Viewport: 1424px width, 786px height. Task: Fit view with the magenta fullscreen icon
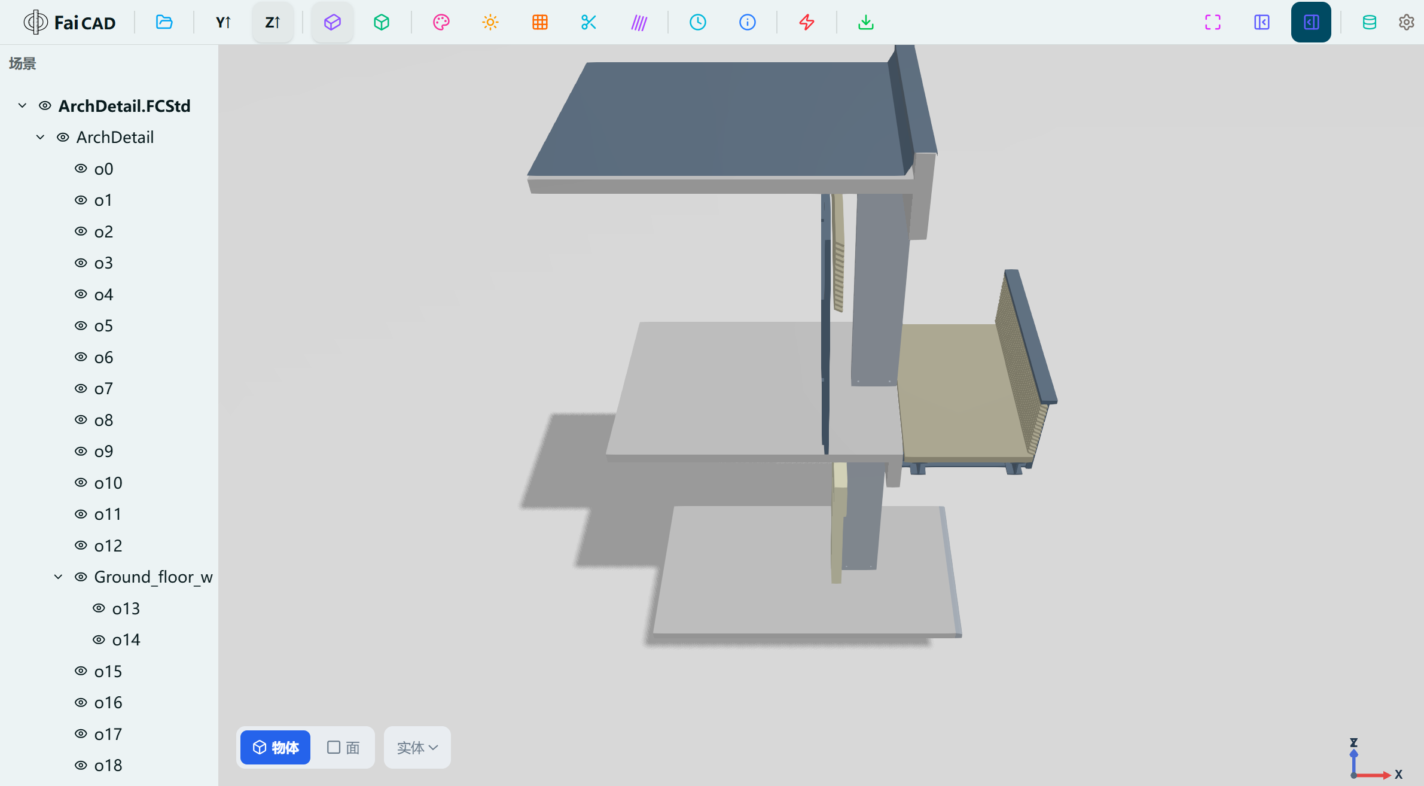[1213, 23]
